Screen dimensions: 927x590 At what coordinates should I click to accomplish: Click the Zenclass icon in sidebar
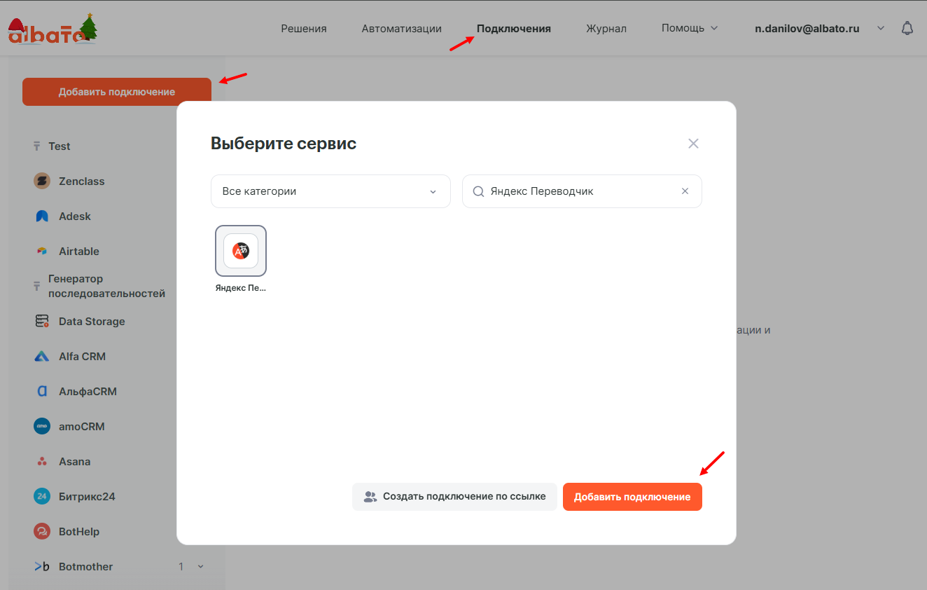42,181
